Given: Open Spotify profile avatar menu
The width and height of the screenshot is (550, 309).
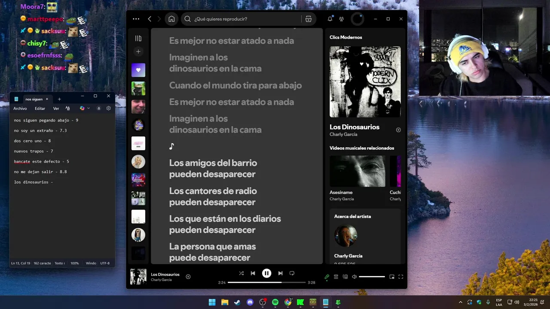Looking at the screenshot, I should coord(357,19).
